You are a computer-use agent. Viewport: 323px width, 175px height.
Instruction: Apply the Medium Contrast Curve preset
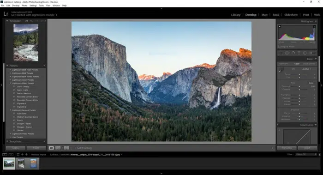pos(27,117)
